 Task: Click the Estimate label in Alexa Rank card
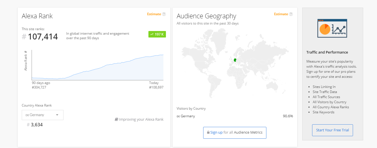[x=154, y=14]
